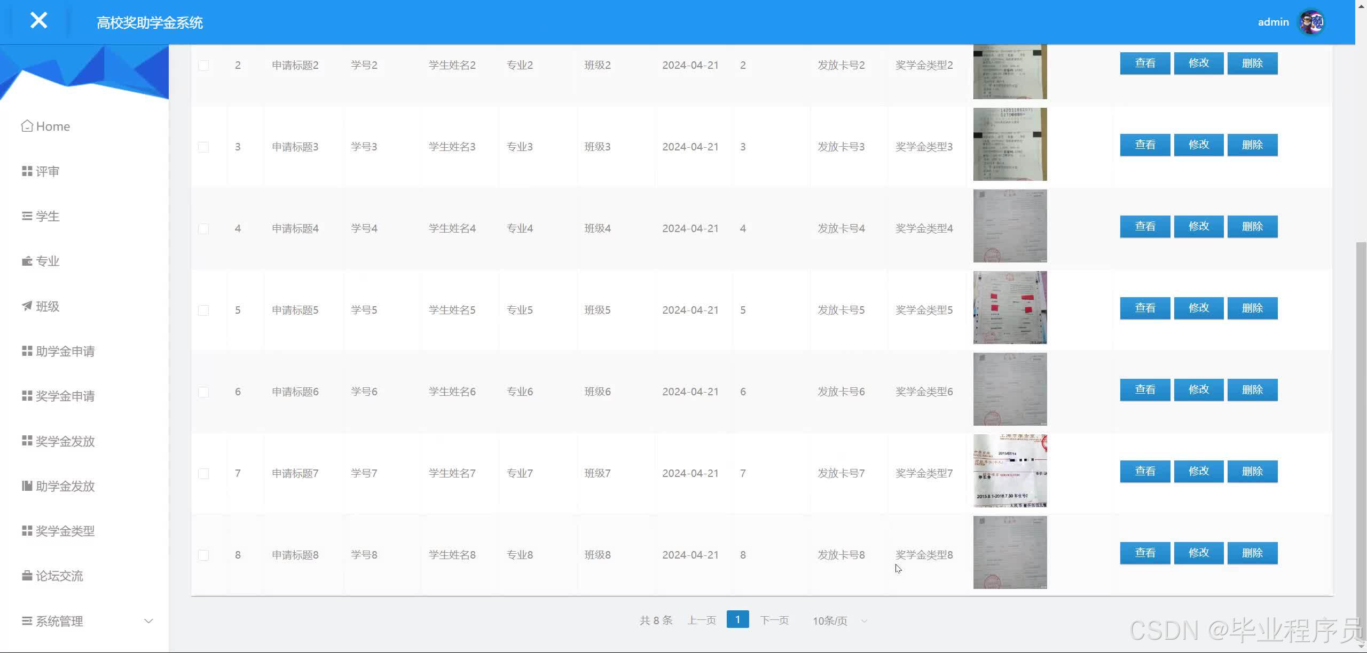
Task: Open the admin user menu
Action: pyautogui.click(x=1273, y=22)
